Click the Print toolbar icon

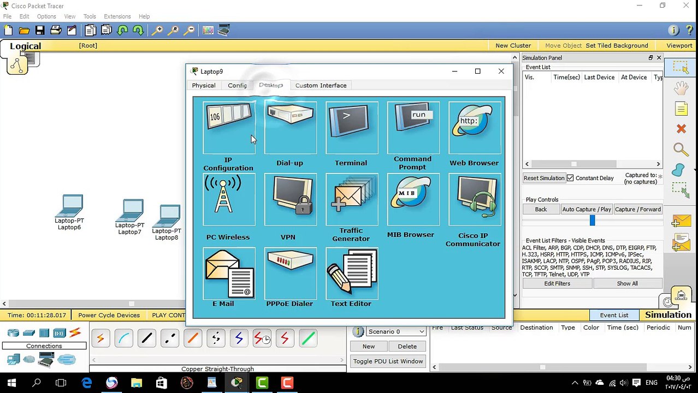click(x=56, y=31)
